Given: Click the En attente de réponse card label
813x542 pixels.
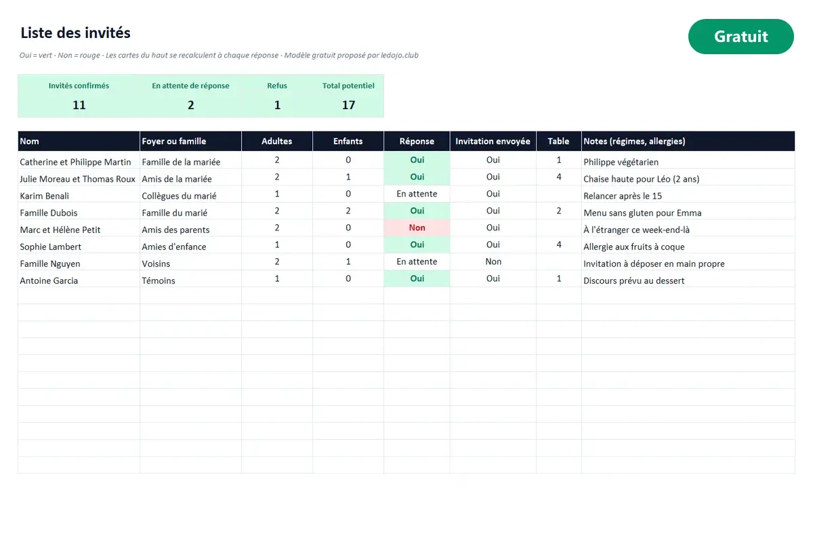Looking at the screenshot, I should click(190, 86).
